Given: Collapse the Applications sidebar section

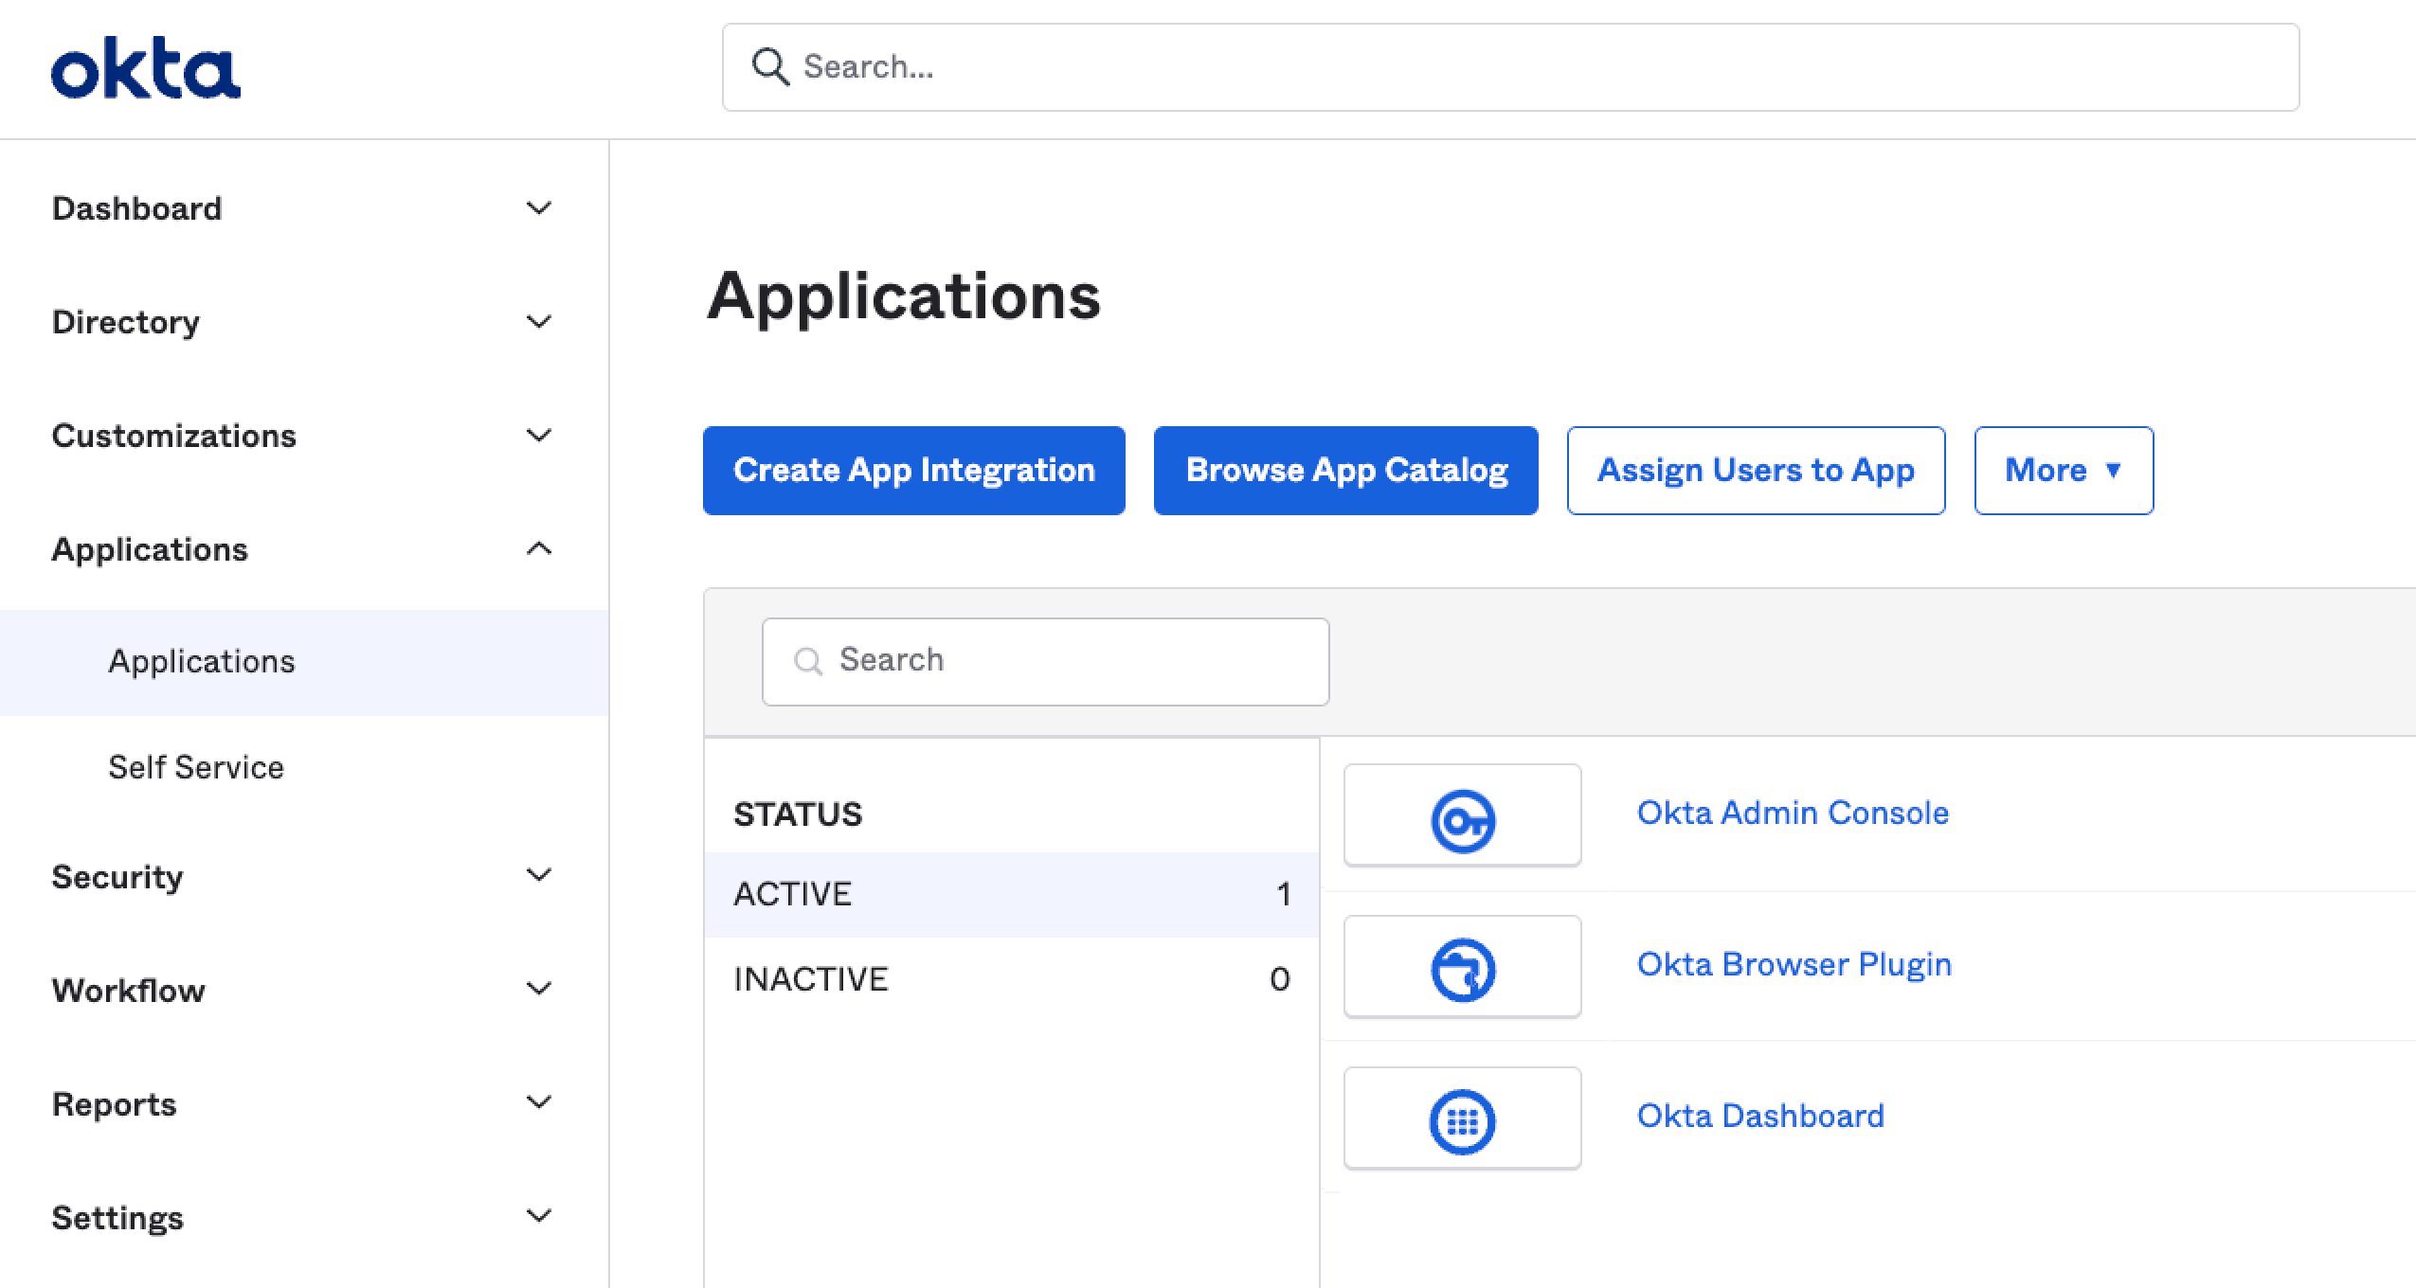Looking at the screenshot, I should tap(538, 549).
